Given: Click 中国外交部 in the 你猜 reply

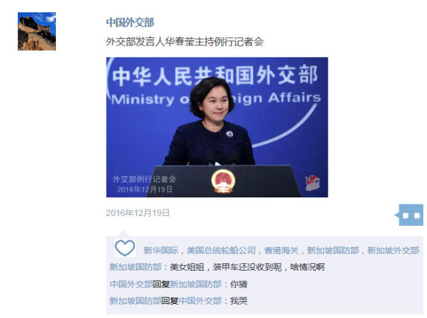Looking at the screenshot, I should tap(131, 284).
